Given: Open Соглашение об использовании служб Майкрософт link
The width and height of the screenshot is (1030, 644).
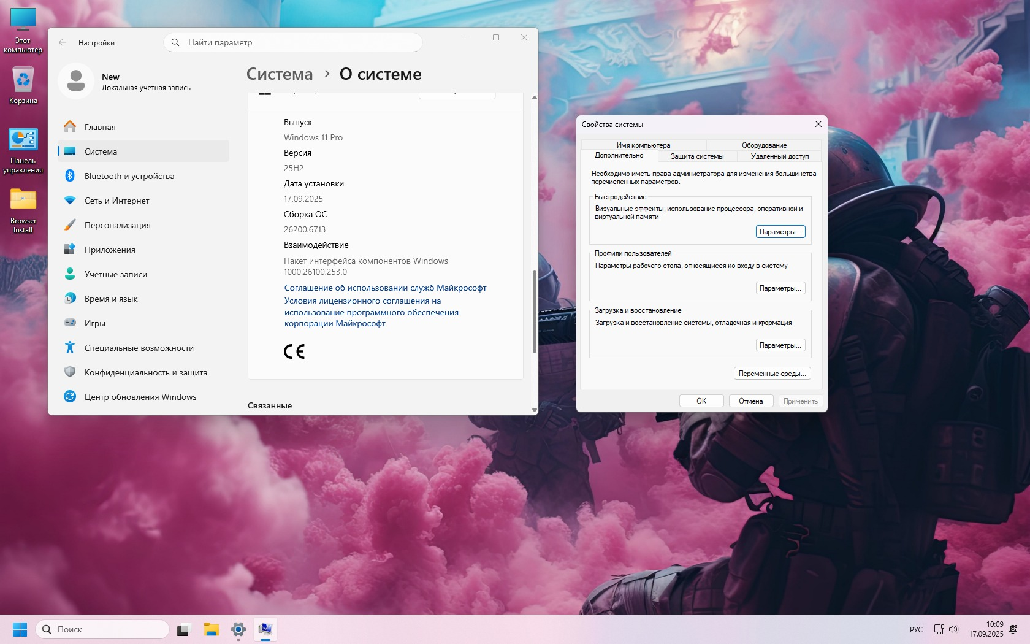Looking at the screenshot, I should tap(385, 288).
